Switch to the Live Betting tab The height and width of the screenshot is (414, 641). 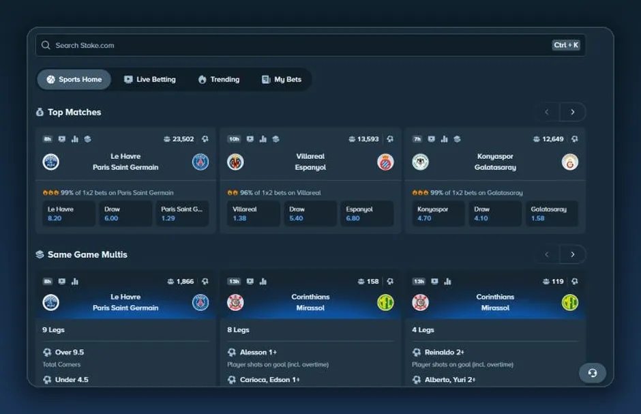tap(150, 79)
